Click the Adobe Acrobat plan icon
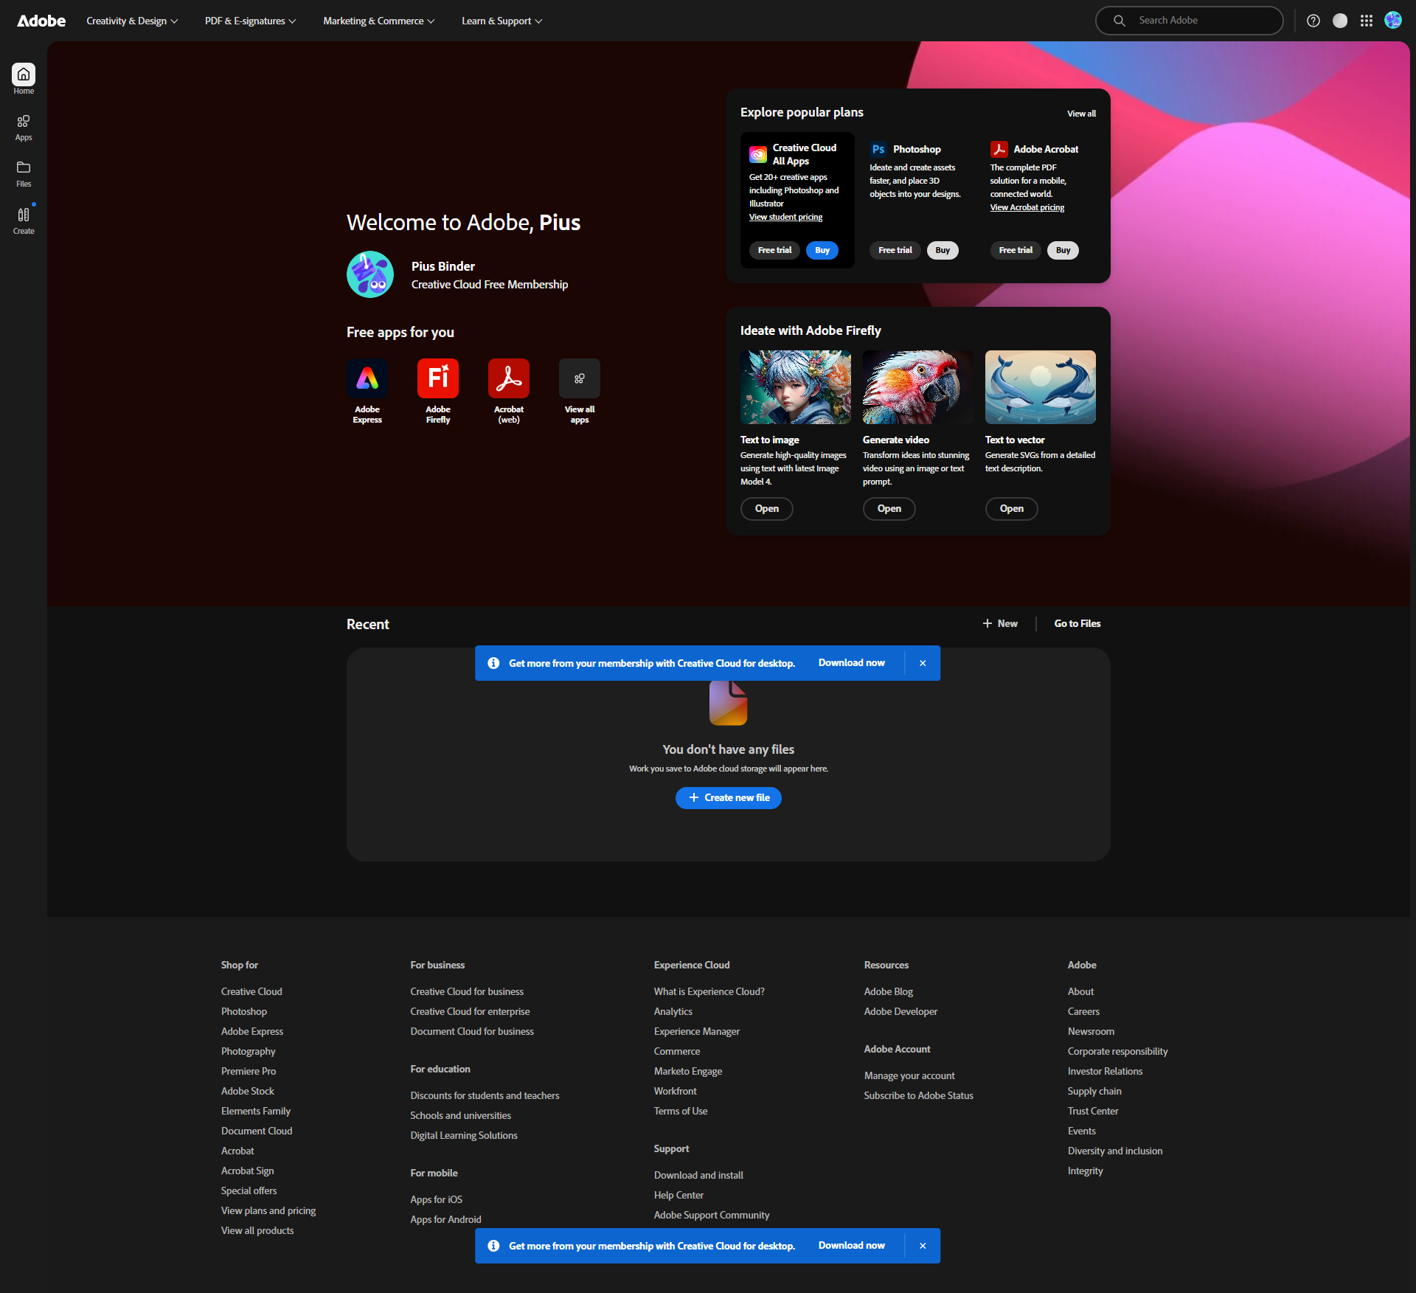 [x=999, y=149]
